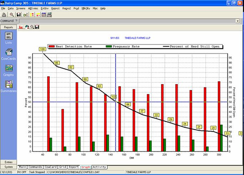Click the zoom magnifier icon above the graph
This screenshot has height=175, width=244.
32,27
